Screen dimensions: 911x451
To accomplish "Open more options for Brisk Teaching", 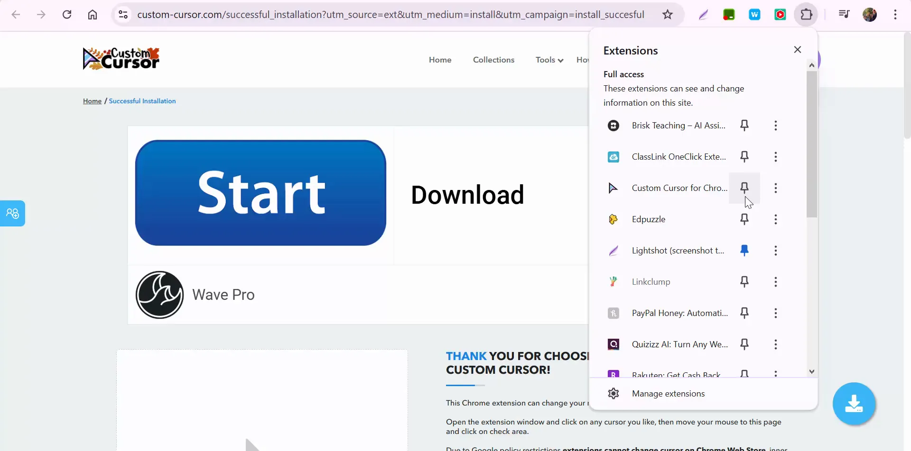I will [x=776, y=126].
